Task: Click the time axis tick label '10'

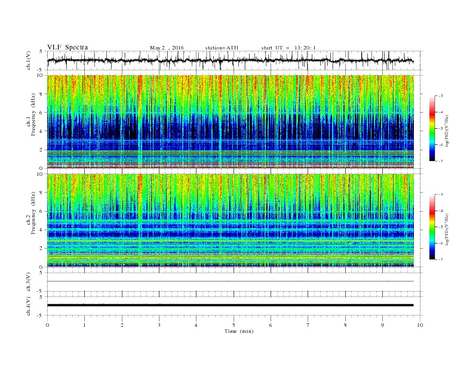Action: 420,325
